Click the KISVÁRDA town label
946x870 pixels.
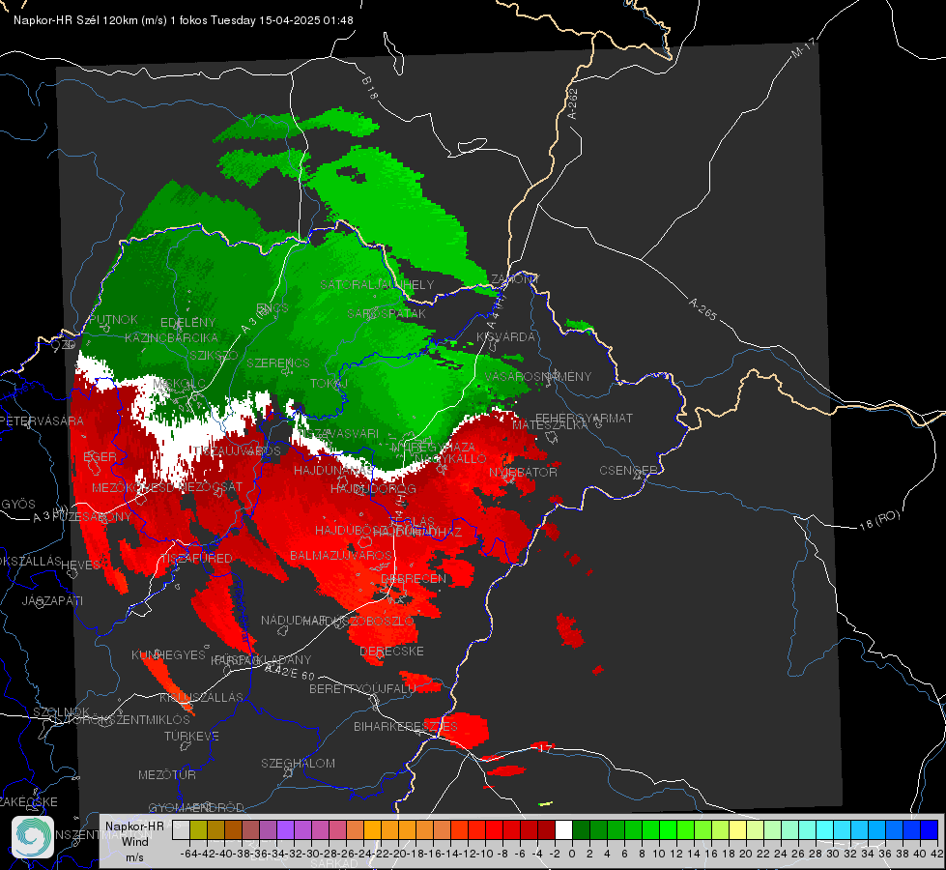click(505, 337)
